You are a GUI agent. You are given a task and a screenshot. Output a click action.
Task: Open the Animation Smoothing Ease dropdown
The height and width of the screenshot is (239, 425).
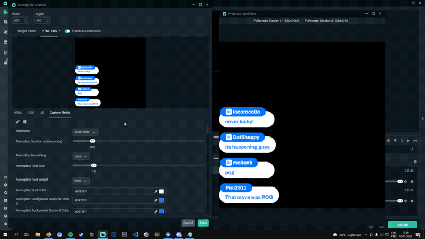[x=81, y=156]
